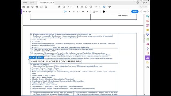Zoom out with the minus circle icon
171x96 pixels.
(x=86, y=7)
